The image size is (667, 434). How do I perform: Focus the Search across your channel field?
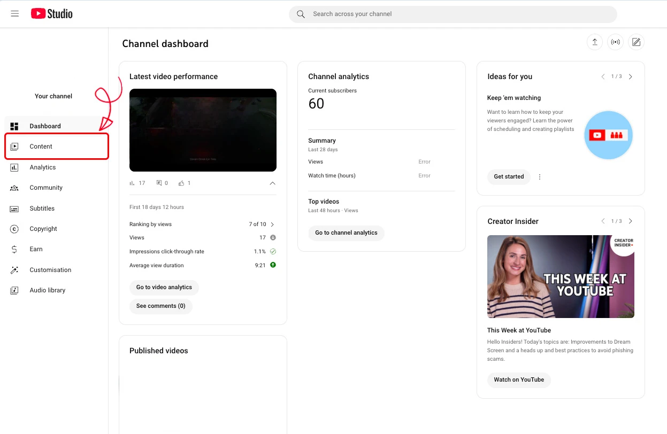pyautogui.click(x=453, y=14)
